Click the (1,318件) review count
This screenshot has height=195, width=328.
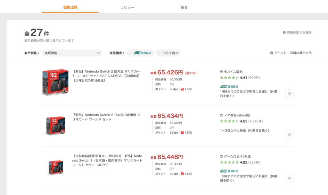255,121
